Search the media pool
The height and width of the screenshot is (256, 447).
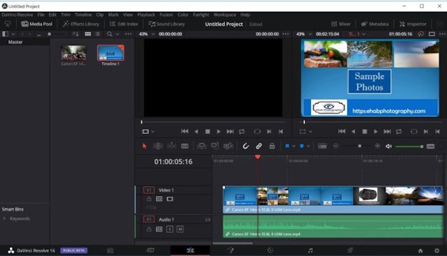click(x=110, y=34)
